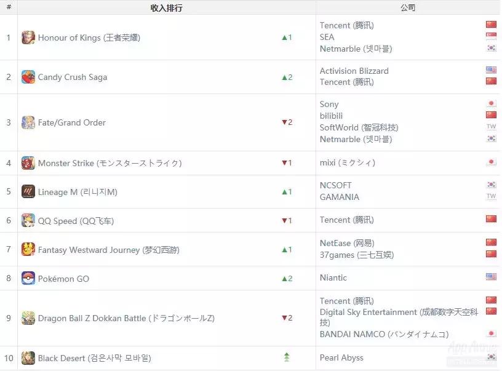Image resolution: width=502 pixels, height=371 pixels.
Task: Click the Honour of Kings game icon
Action: tap(28, 37)
